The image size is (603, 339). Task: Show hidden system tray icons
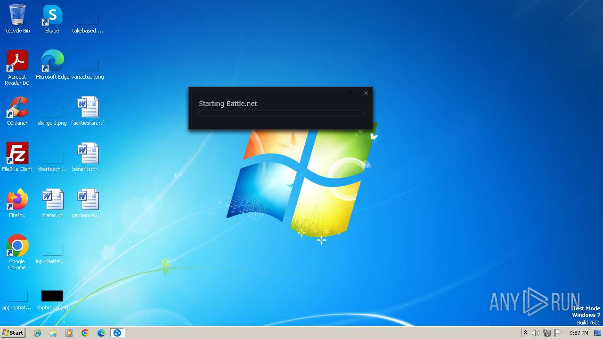point(525,333)
